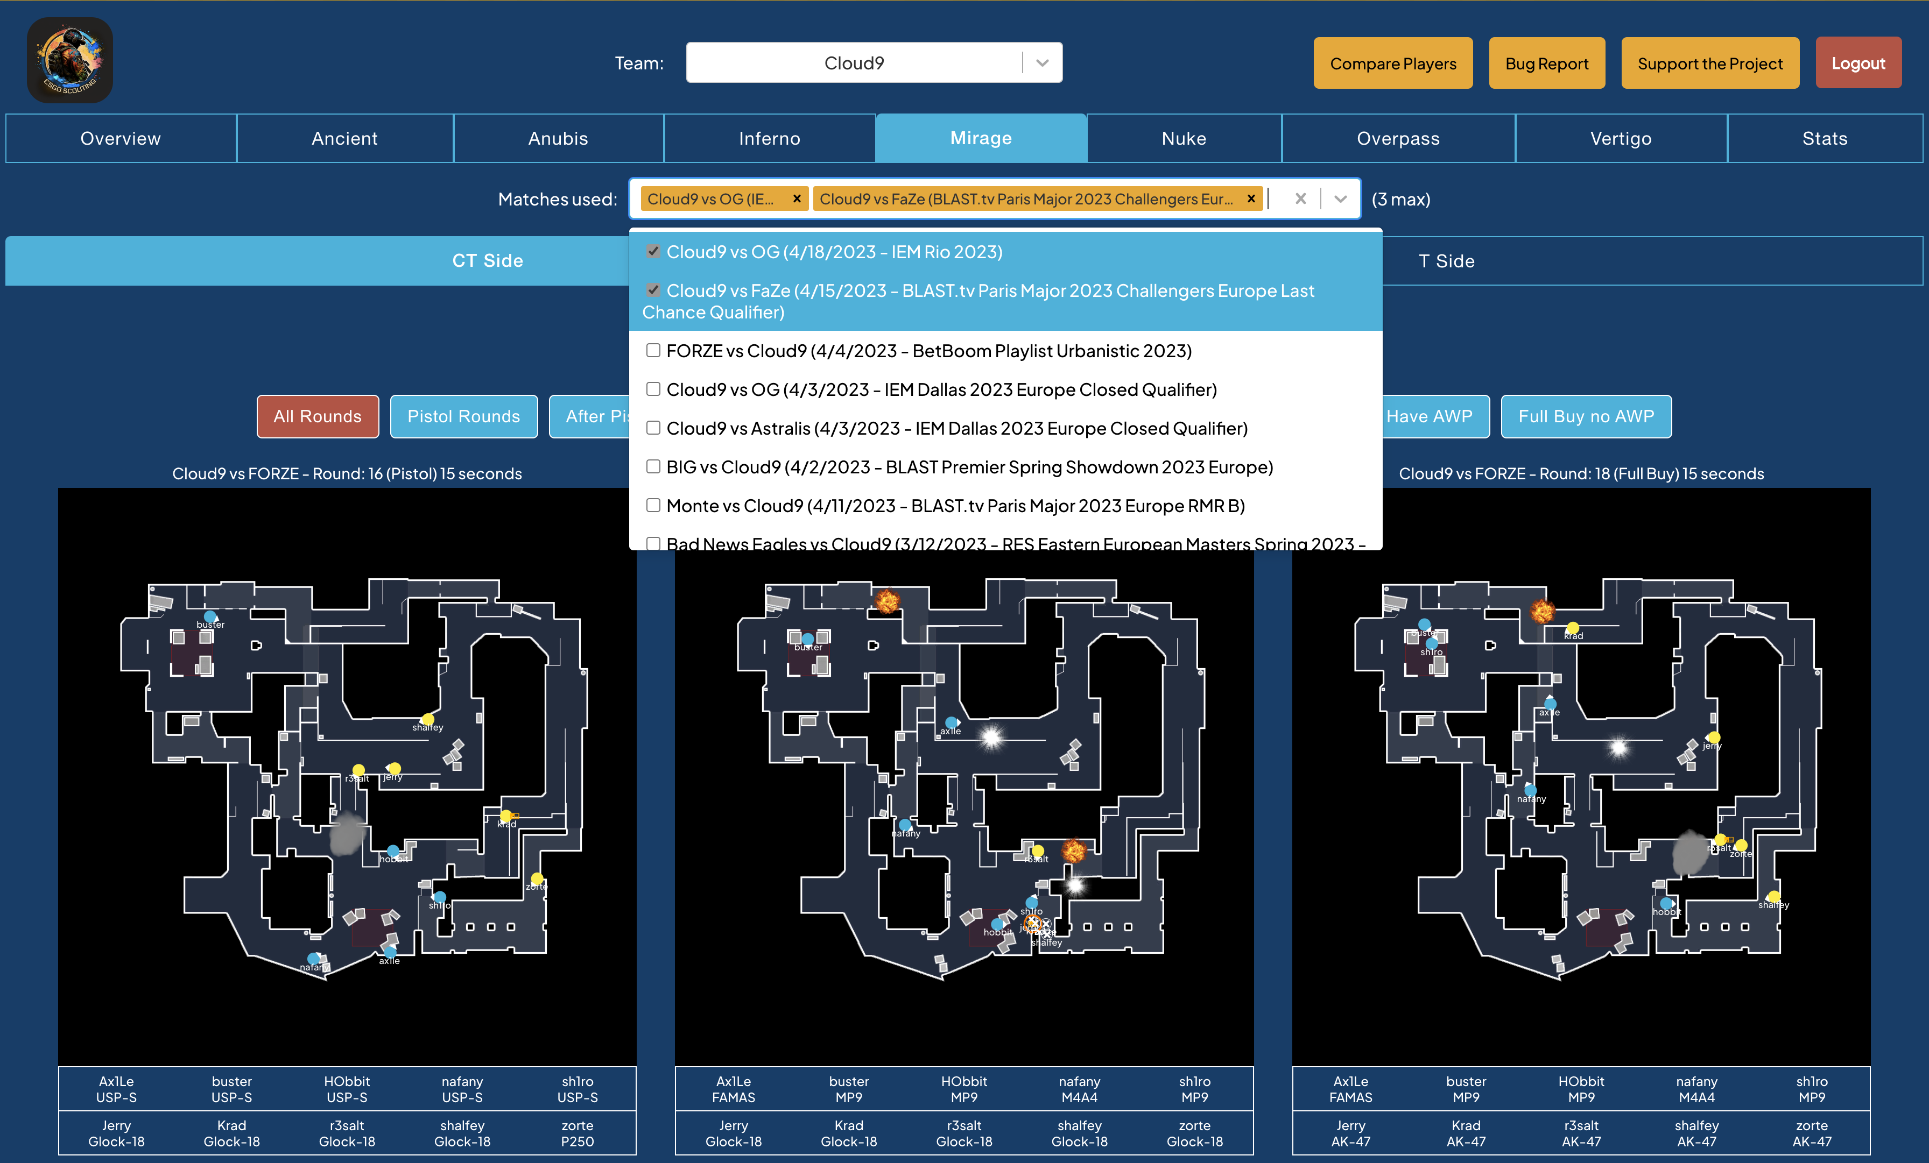
Task: Open the Overview tab
Action: tap(121, 139)
